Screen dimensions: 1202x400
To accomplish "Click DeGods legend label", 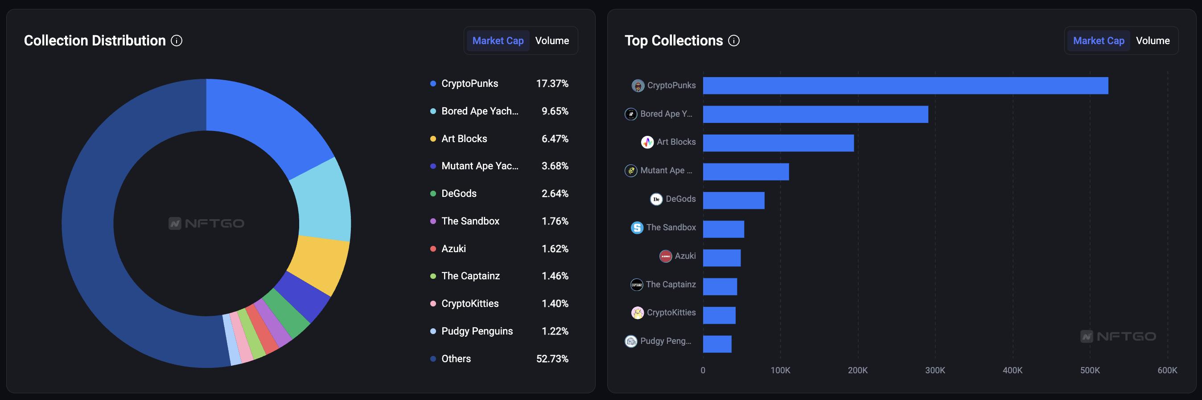I will click(459, 193).
